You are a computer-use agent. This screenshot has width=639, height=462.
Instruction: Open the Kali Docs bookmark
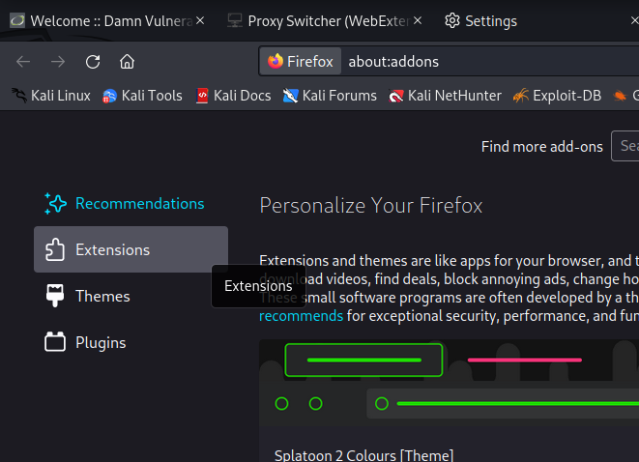233,96
